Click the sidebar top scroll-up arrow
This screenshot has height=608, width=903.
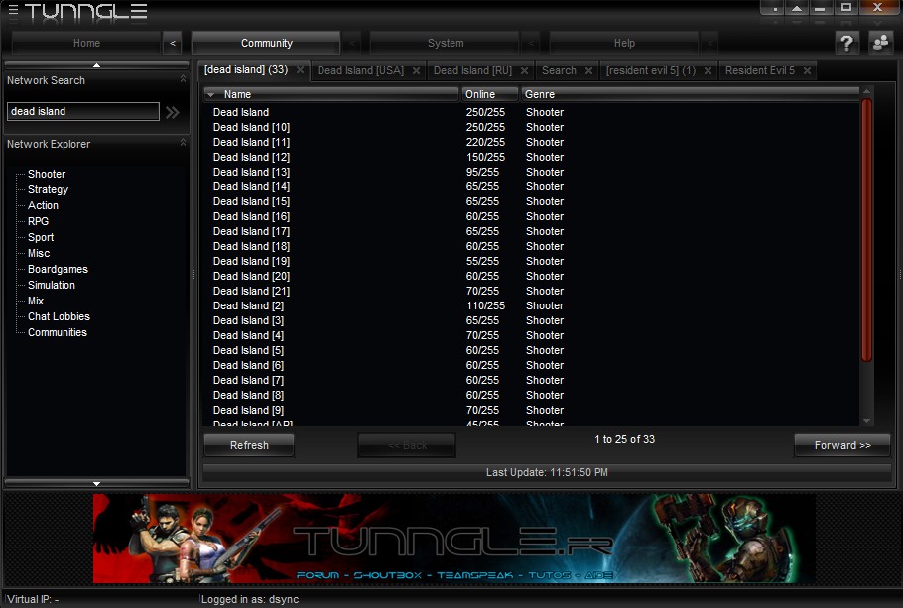(x=97, y=65)
